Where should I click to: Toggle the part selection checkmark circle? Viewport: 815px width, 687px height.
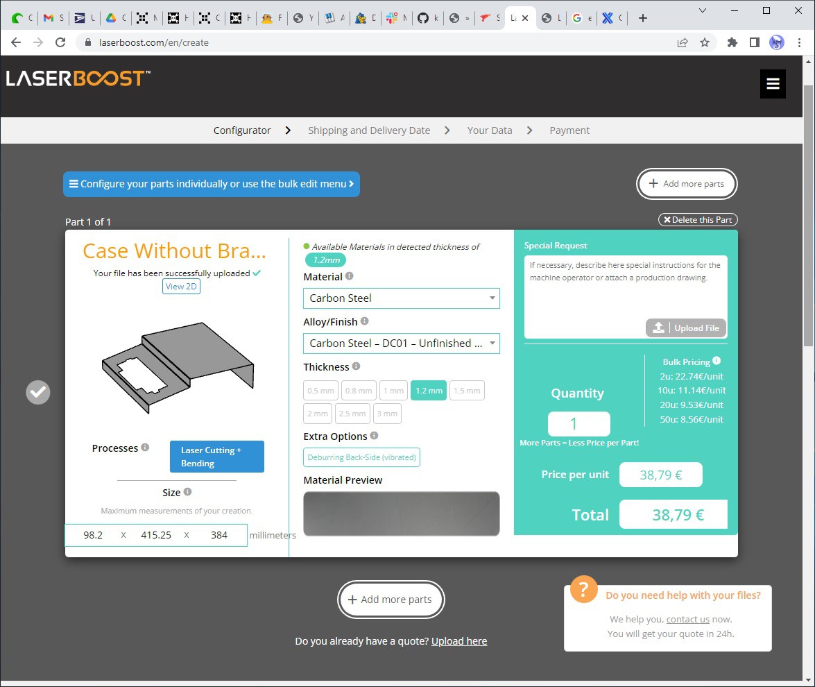click(x=38, y=392)
